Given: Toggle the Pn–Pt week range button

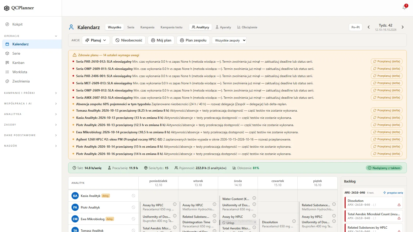Looking at the screenshot, I should (x=355, y=27).
